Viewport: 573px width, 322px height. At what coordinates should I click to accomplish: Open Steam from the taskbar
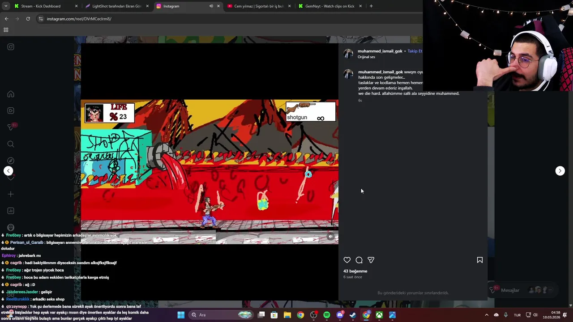coord(353,315)
